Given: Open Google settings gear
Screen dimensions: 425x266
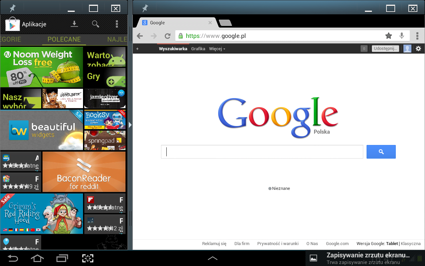Looking at the screenshot, I should pyautogui.click(x=418, y=49).
